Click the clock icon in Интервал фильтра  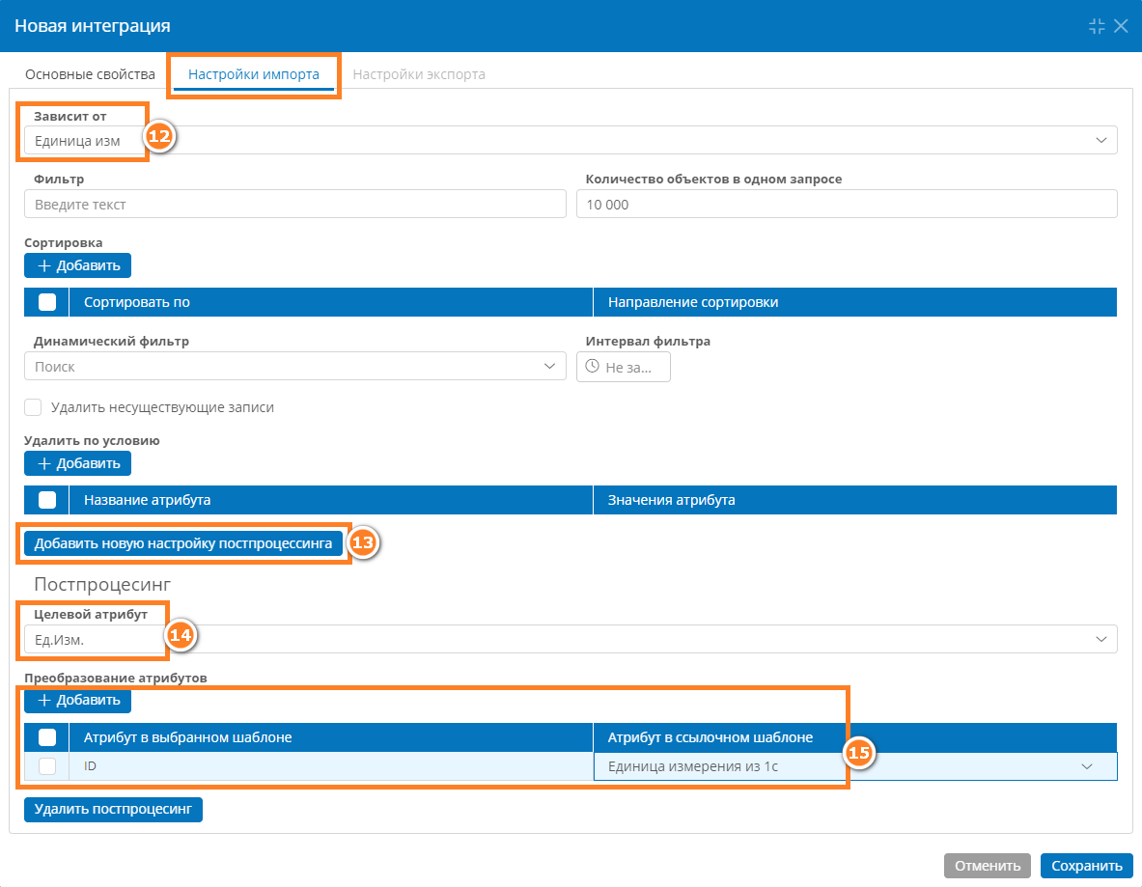592,367
